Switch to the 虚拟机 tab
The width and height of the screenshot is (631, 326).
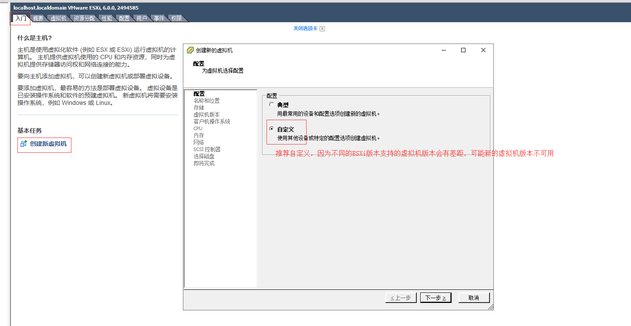click(58, 18)
